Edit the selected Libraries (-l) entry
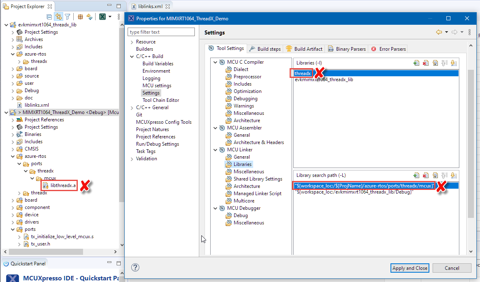This screenshot has height=282, width=480. (x=435, y=63)
